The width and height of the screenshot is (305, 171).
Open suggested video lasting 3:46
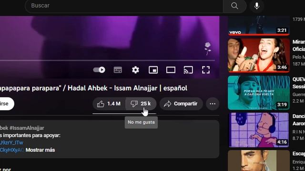point(258,55)
